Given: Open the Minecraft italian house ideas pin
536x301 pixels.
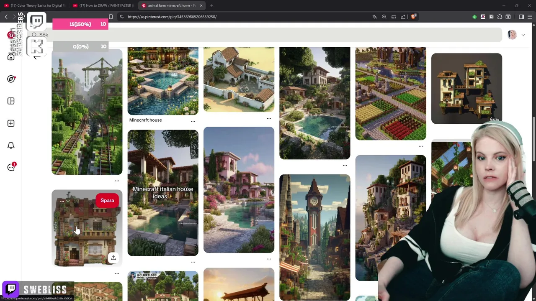Looking at the screenshot, I should (x=163, y=193).
